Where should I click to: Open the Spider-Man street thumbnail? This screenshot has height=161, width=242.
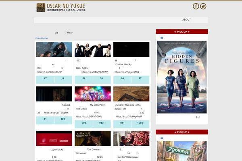[131, 138]
